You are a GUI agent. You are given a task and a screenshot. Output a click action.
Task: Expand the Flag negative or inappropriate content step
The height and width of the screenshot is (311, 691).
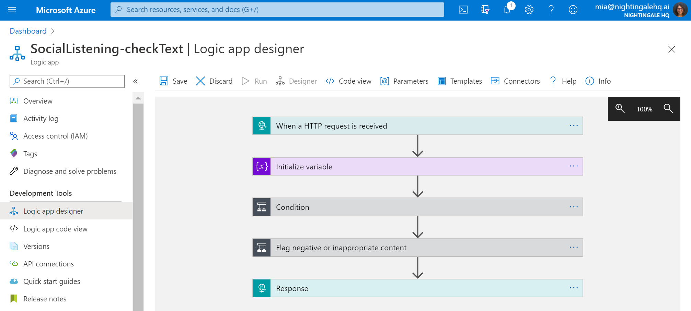418,248
